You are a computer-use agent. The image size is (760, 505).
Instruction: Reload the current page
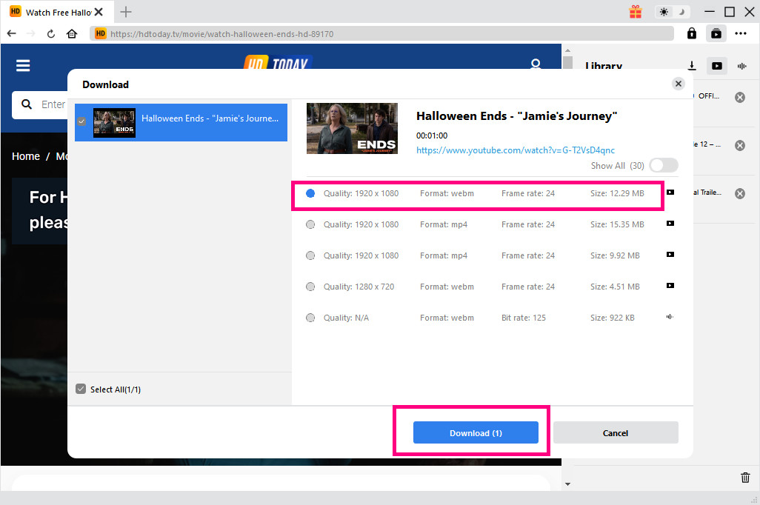51,33
